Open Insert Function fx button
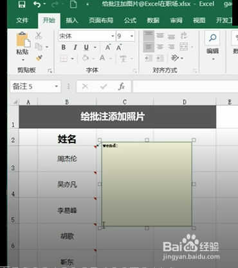 [x=122, y=87]
